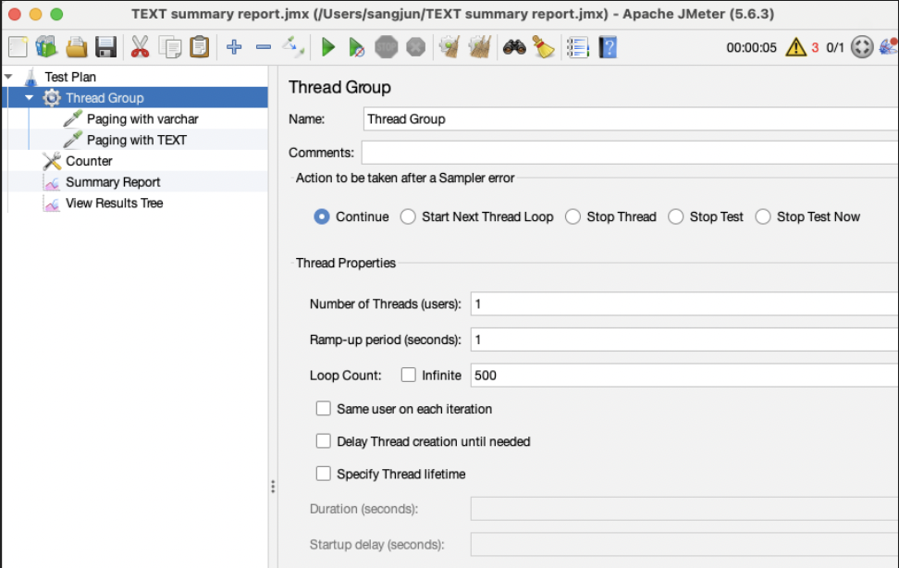Collapse the Test Plan tree node
899x568 pixels.
coord(8,76)
